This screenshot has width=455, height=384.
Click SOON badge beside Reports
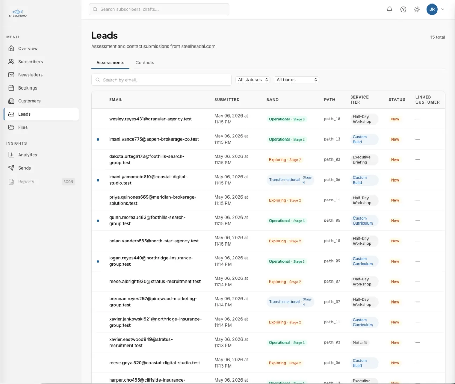(x=69, y=182)
